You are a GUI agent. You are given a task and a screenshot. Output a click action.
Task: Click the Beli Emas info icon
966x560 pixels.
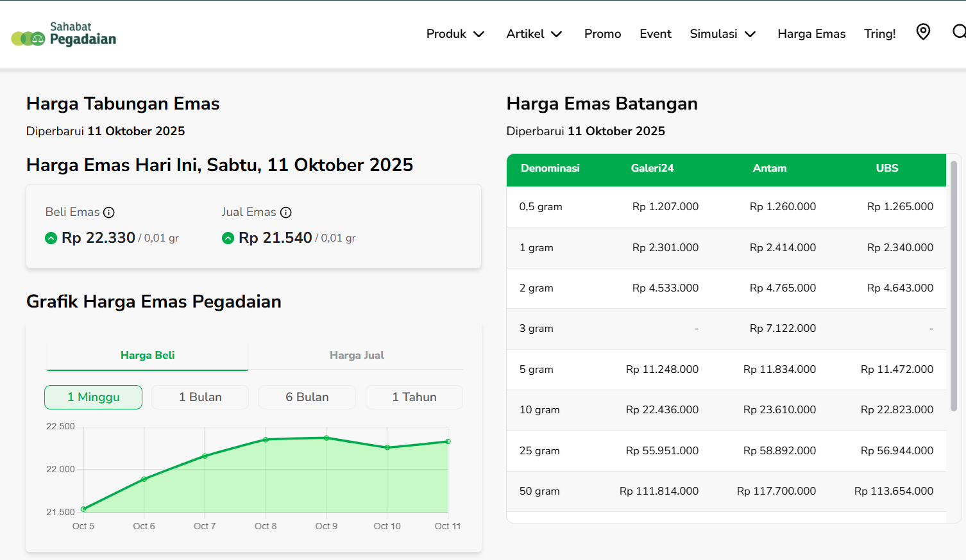coord(109,213)
